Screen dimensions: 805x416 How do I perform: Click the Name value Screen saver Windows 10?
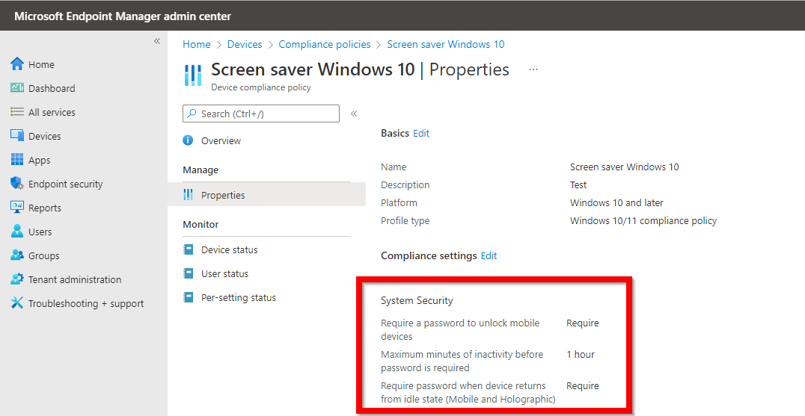pos(624,167)
